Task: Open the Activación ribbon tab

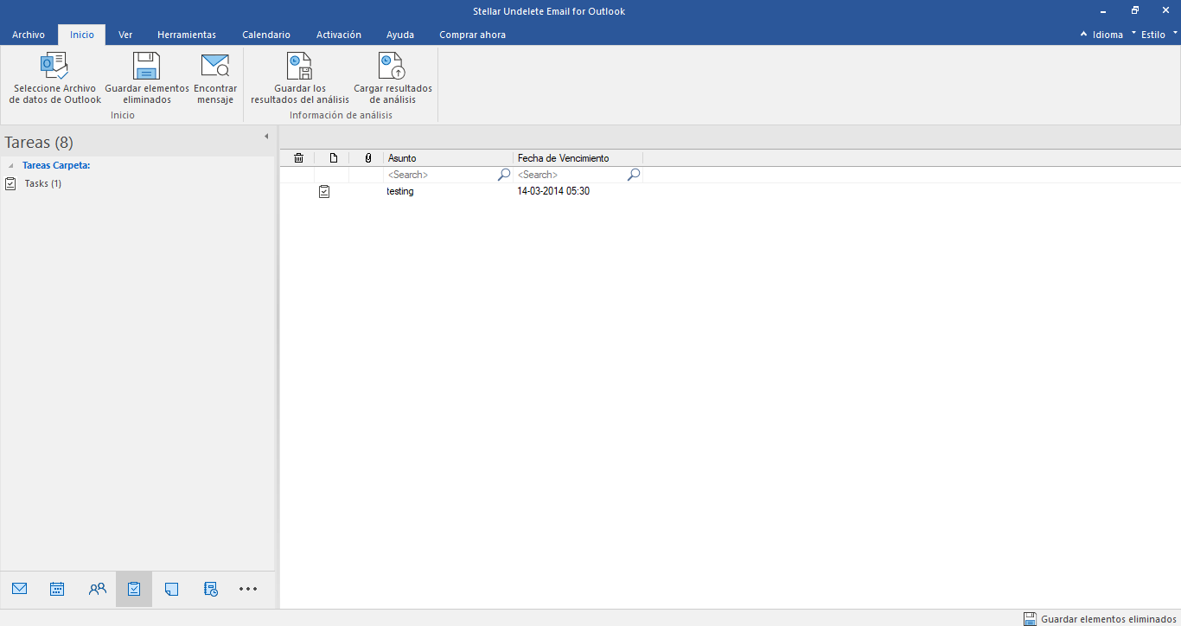Action: click(339, 35)
